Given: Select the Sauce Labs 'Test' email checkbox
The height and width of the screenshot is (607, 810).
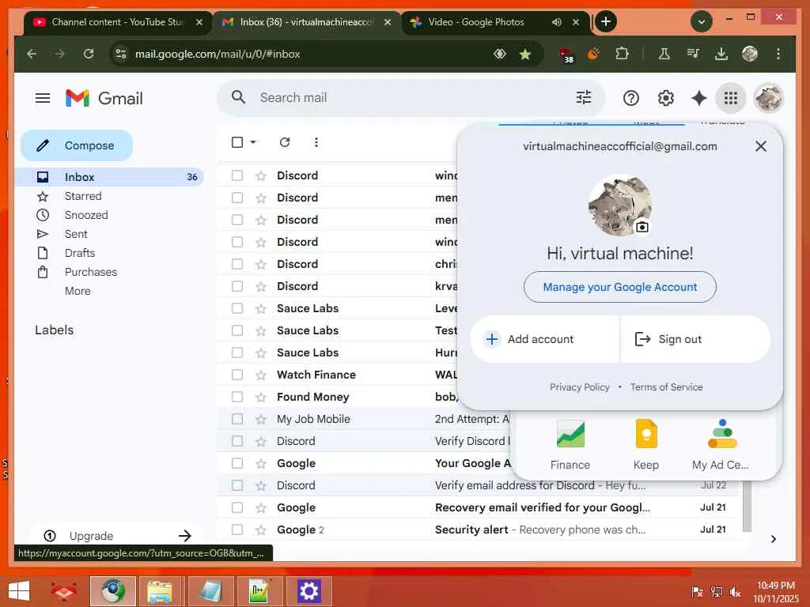Looking at the screenshot, I should click(237, 330).
